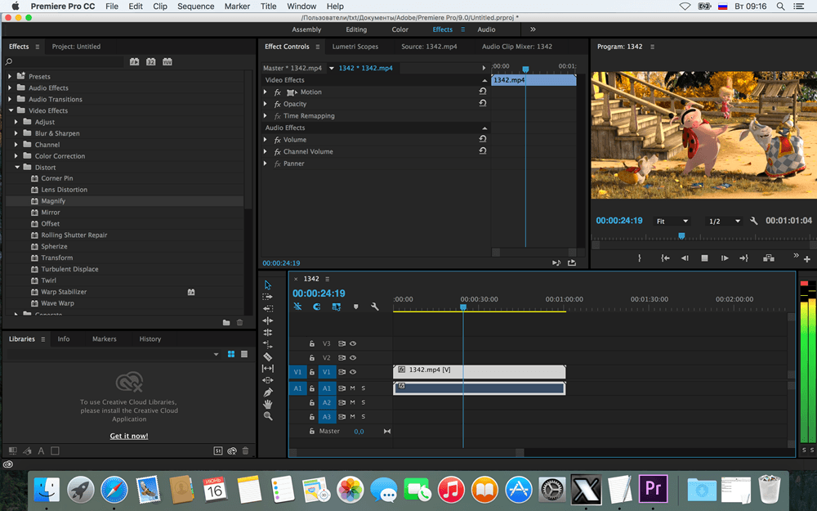Collapse the Distort effects folder
This screenshot has height=511, width=817.
click(17, 168)
